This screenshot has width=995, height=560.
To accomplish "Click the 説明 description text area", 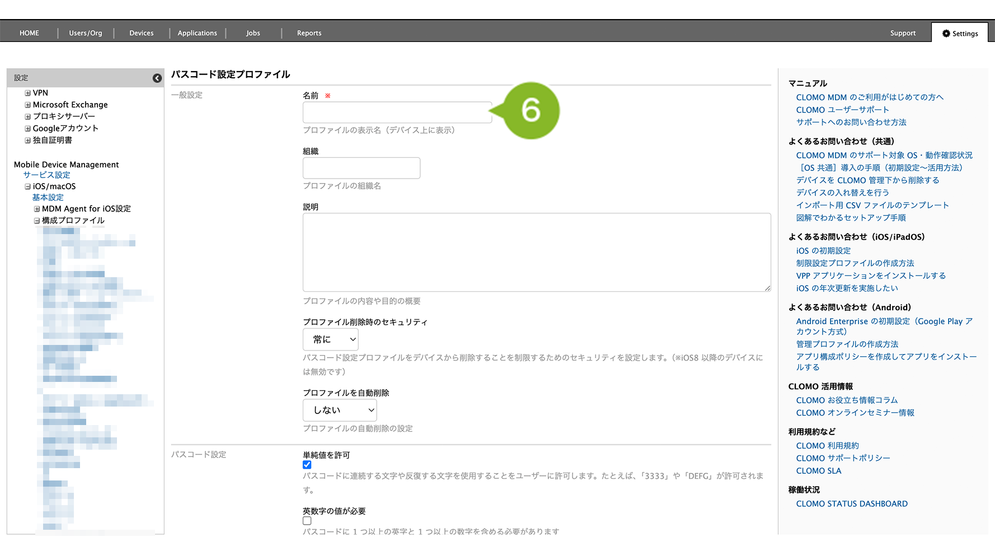I will coord(536,252).
